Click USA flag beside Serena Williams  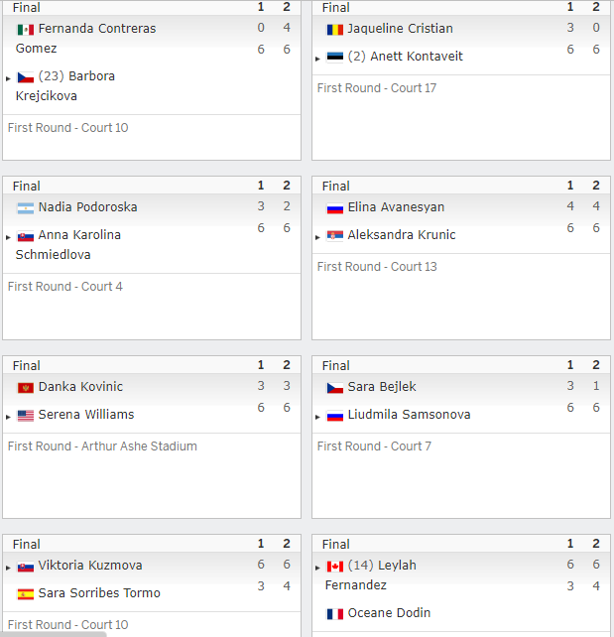pos(25,416)
